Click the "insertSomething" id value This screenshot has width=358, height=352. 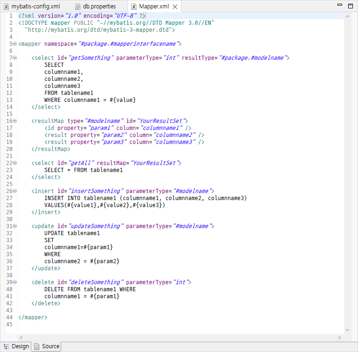point(96,191)
